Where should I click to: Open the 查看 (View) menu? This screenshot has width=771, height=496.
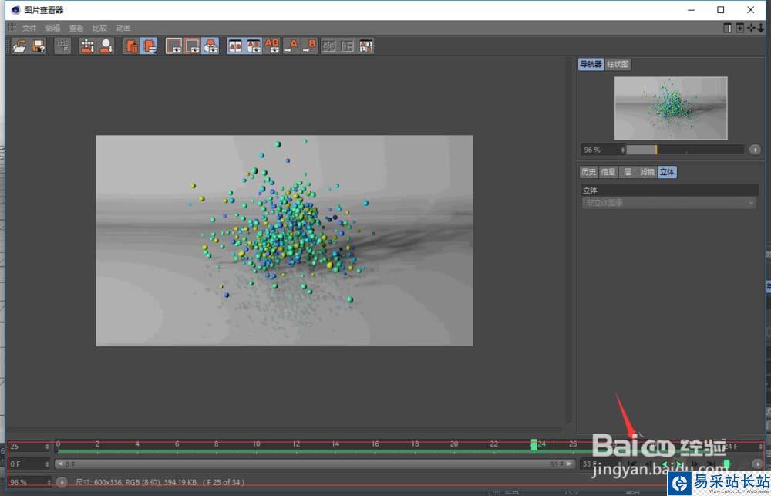pos(76,28)
